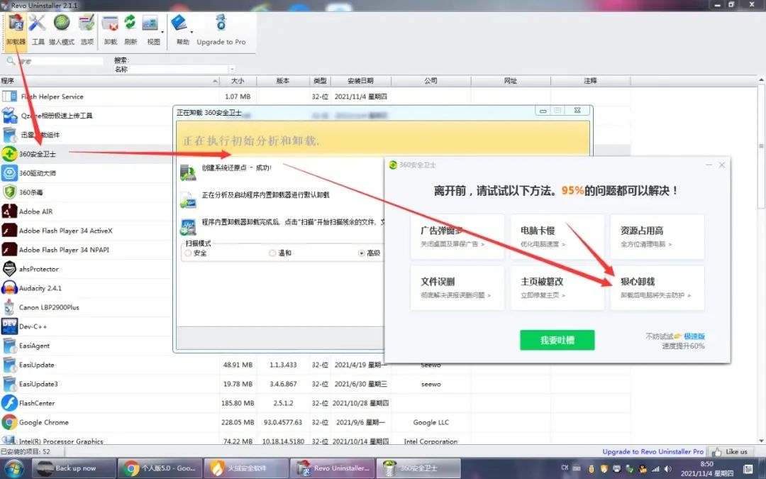The image size is (766, 479).
Task: Select the Audacity 2.4.1 program icon
Action: pyautogui.click(x=9, y=288)
